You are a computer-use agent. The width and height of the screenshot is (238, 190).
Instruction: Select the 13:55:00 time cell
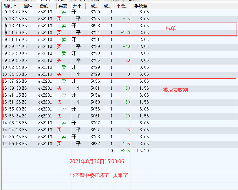[x=12, y=109]
